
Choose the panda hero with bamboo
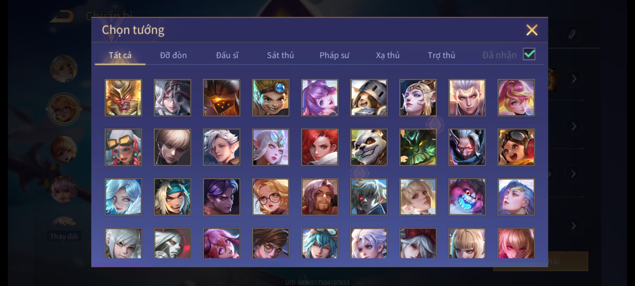point(369,147)
